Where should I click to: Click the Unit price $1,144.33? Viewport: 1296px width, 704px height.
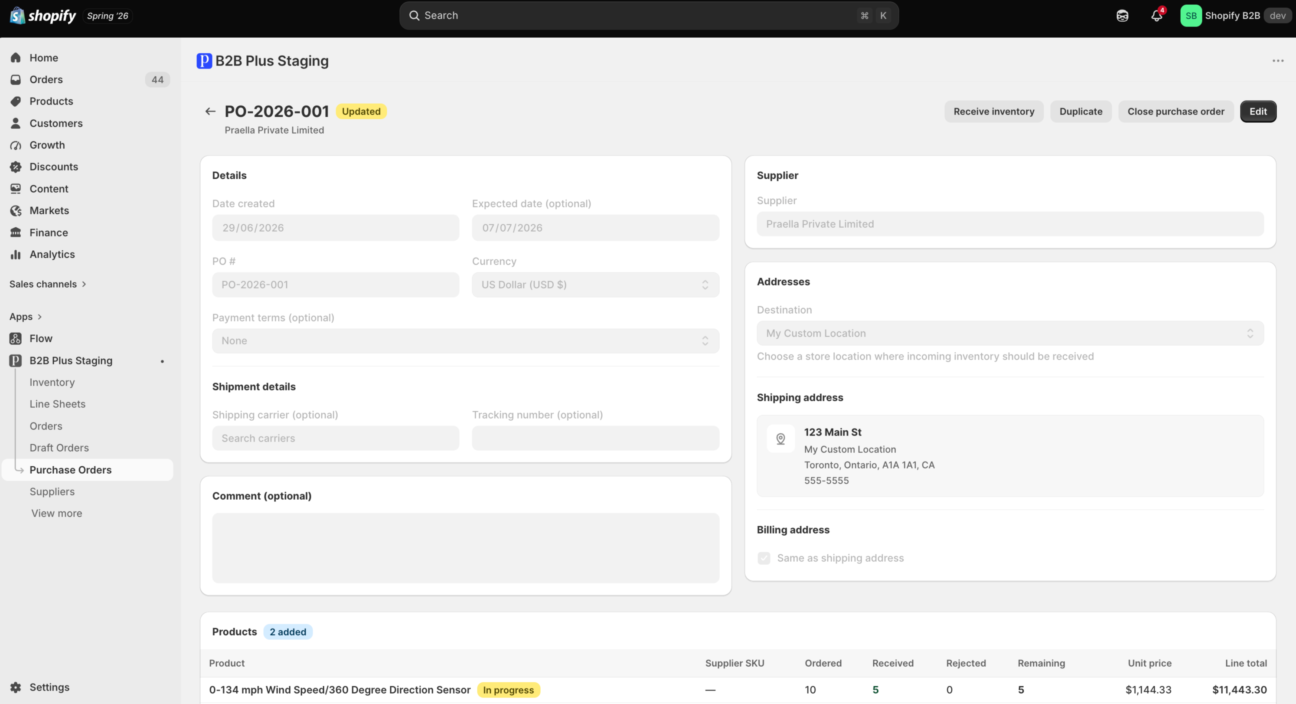pos(1148,690)
